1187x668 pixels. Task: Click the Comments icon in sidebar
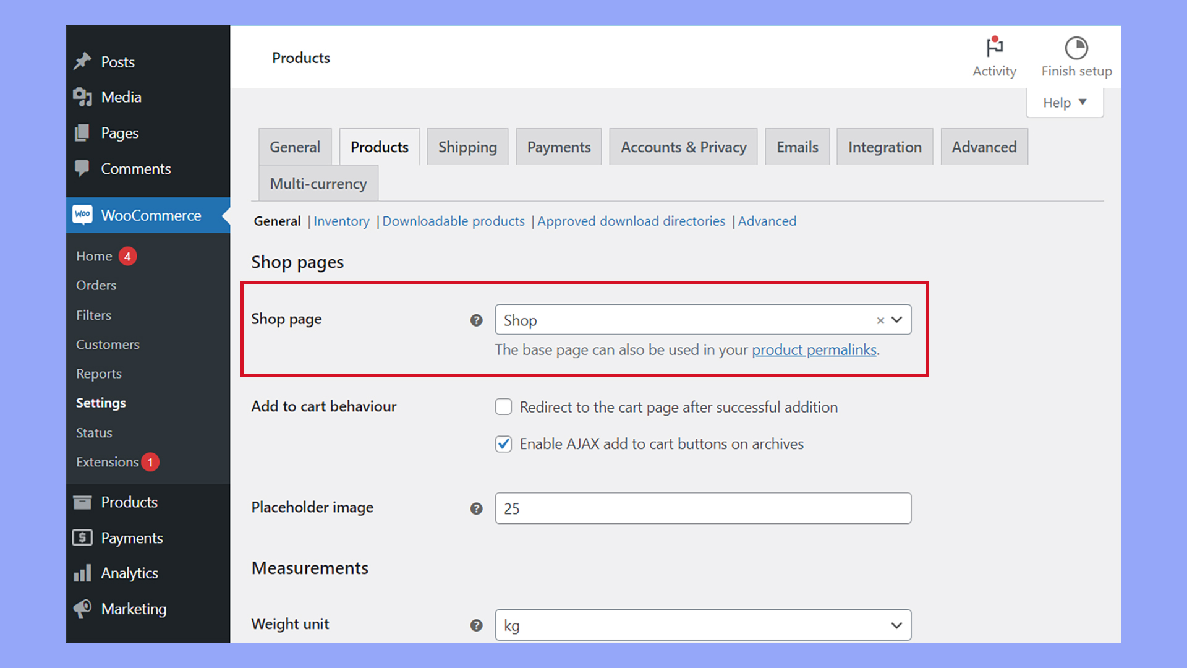point(82,168)
